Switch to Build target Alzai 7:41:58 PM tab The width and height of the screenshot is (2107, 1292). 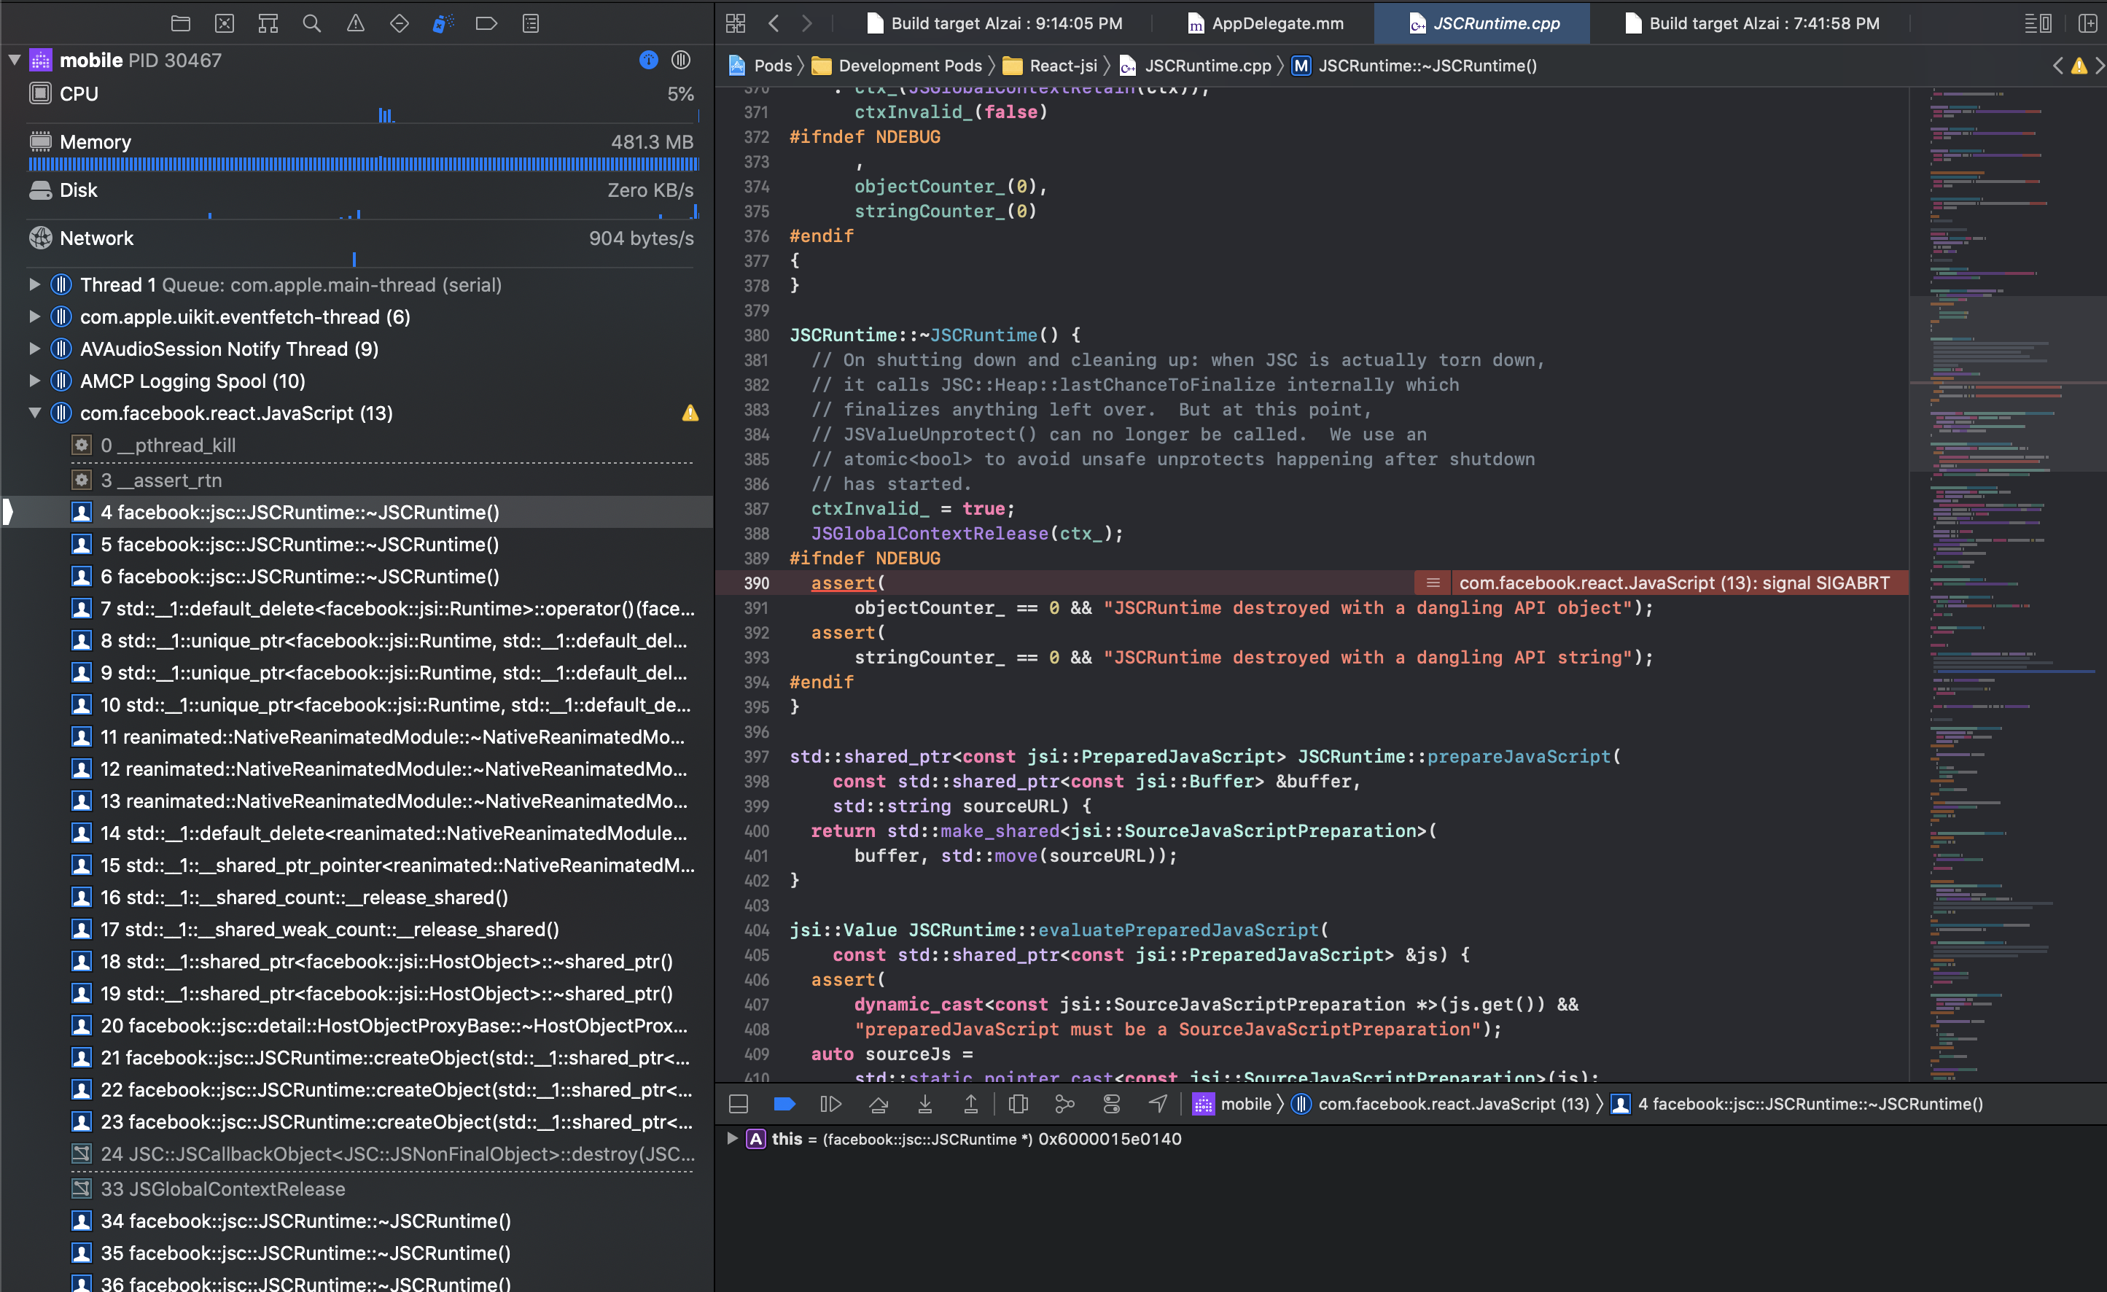pyautogui.click(x=1752, y=23)
